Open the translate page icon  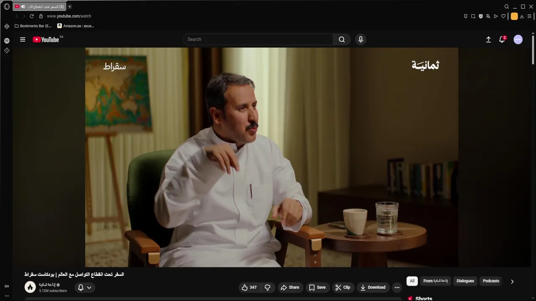click(488, 16)
